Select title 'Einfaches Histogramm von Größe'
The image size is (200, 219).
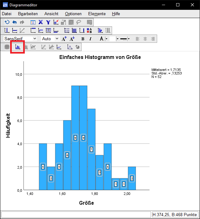pyautogui.click(x=100, y=57)
